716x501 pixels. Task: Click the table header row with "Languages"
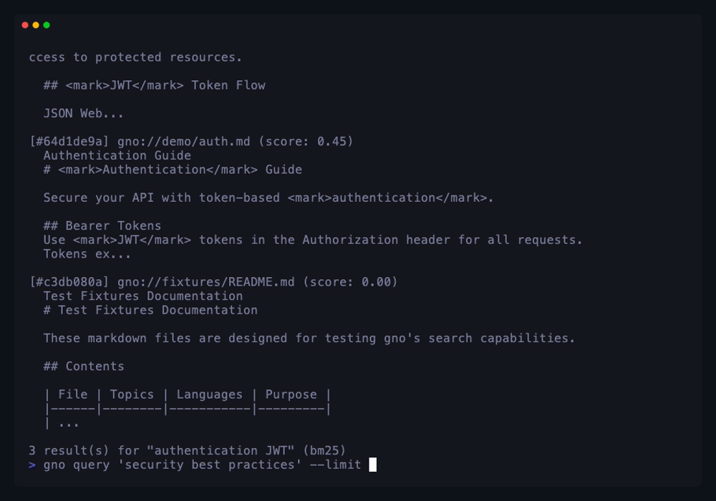(187, 394)
